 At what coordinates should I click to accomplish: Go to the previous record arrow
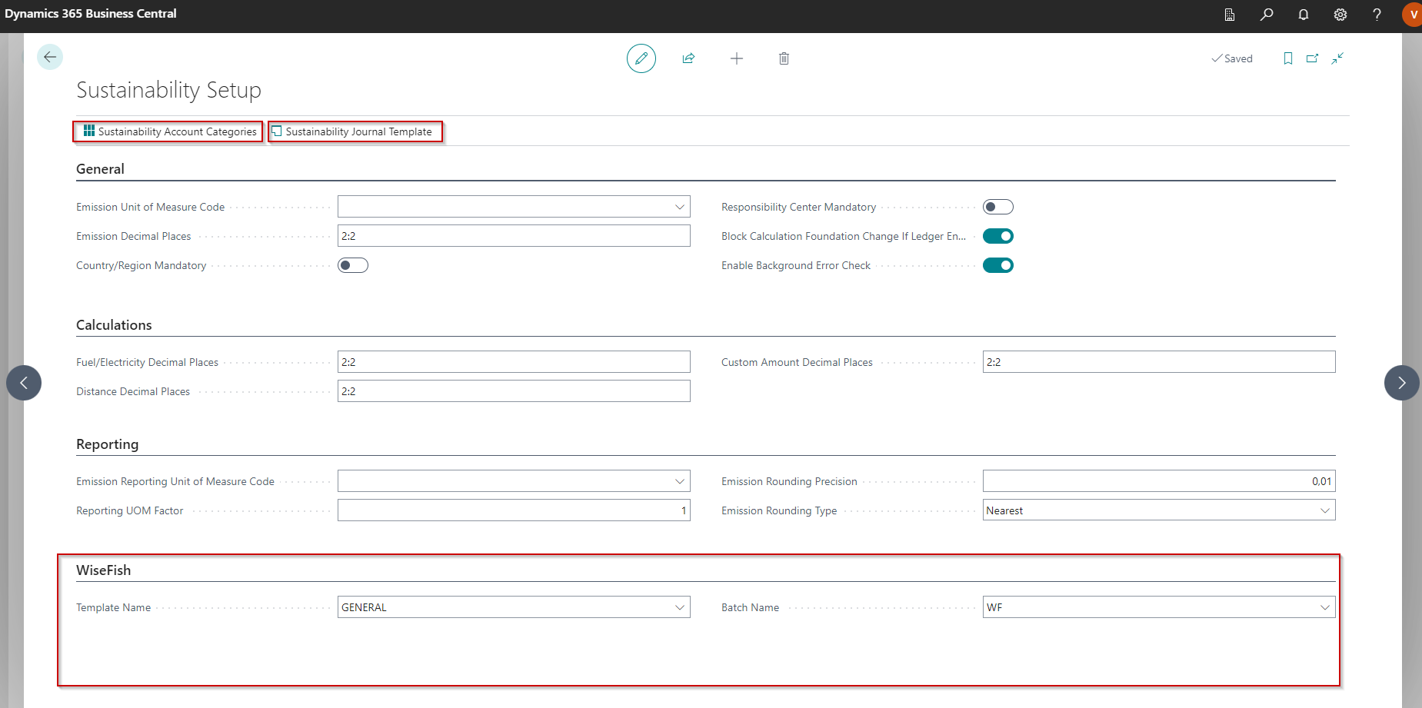24,383
